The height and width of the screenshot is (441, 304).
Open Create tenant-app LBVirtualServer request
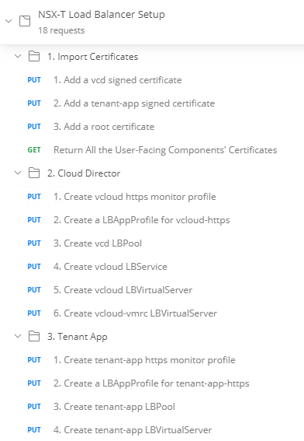[x=133, y=430]
